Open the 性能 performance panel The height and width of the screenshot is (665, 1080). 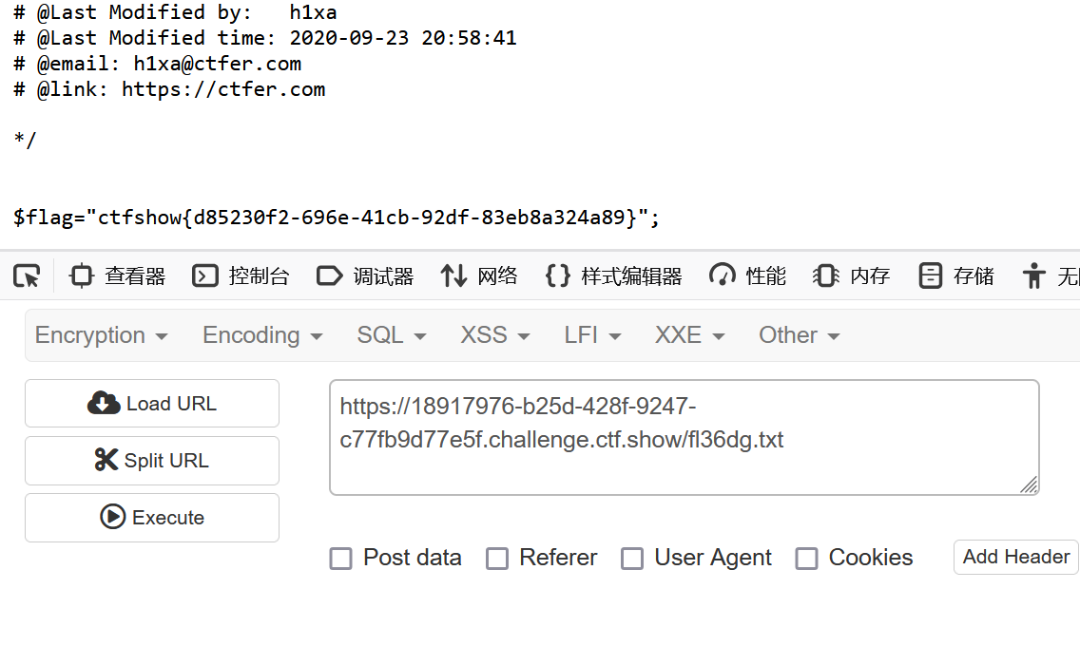pos(747,276)
